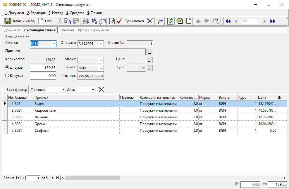This screenshot has width=289, height=189.
Task: Click the copy icon in the toolbar
Action: pos(68,21)
